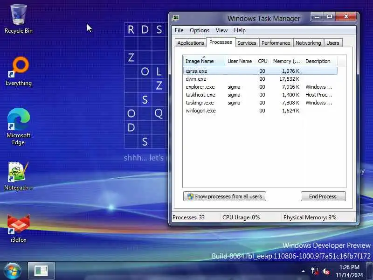Click the 7,916 K memory value

pos(290,87)
